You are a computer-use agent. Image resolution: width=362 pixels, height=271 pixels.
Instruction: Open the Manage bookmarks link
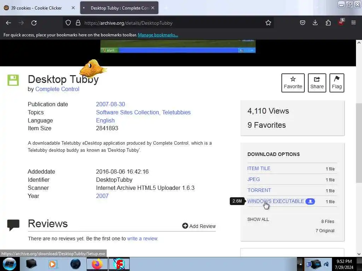click(158, 35)
